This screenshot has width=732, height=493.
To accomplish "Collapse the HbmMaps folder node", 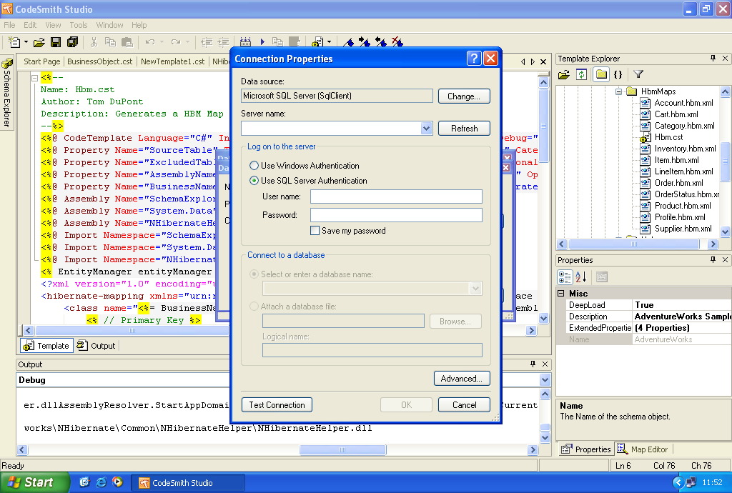I will (x=618, y=91).
